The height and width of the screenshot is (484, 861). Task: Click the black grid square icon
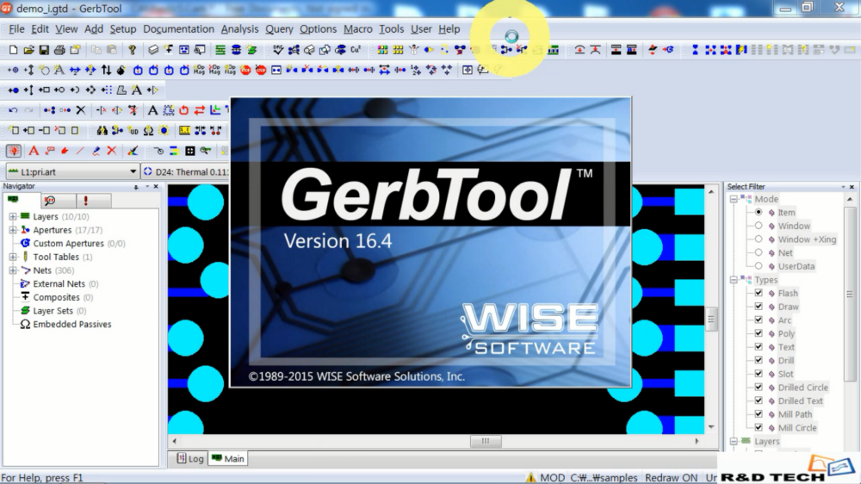click(189, 151)
